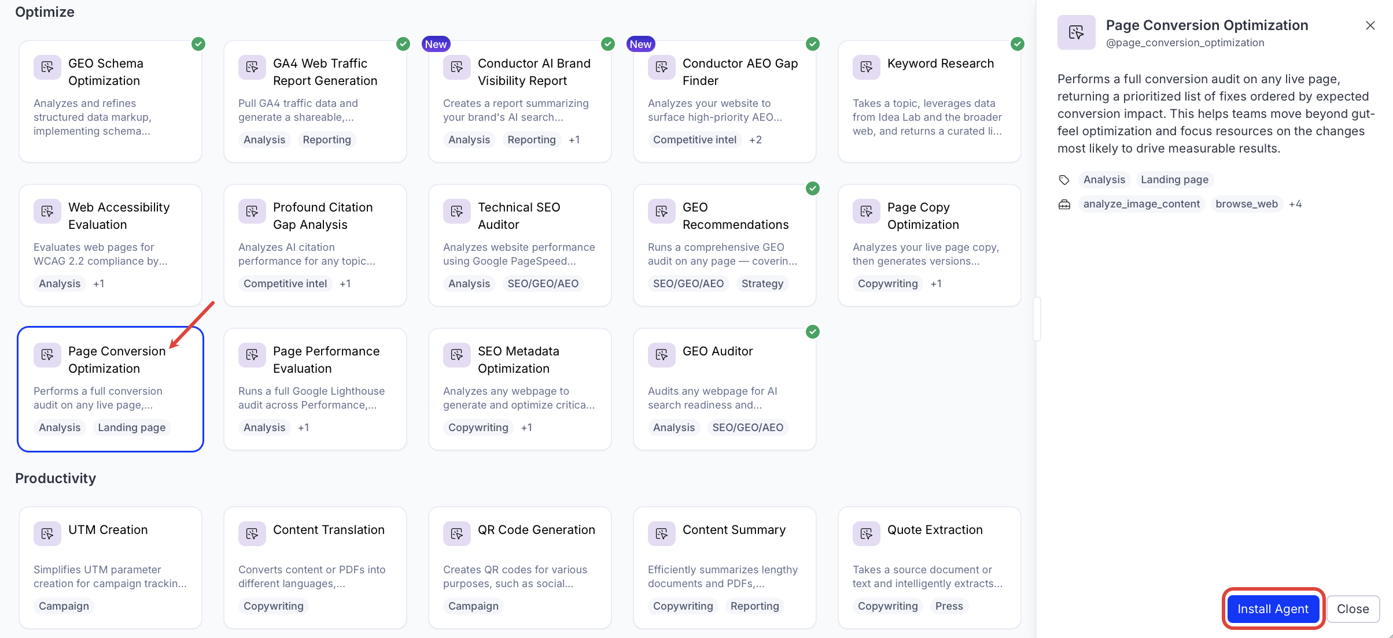Click the Technical SEO Auditor icon
The width and height of the screenshot is (1393, 638).
457,211
